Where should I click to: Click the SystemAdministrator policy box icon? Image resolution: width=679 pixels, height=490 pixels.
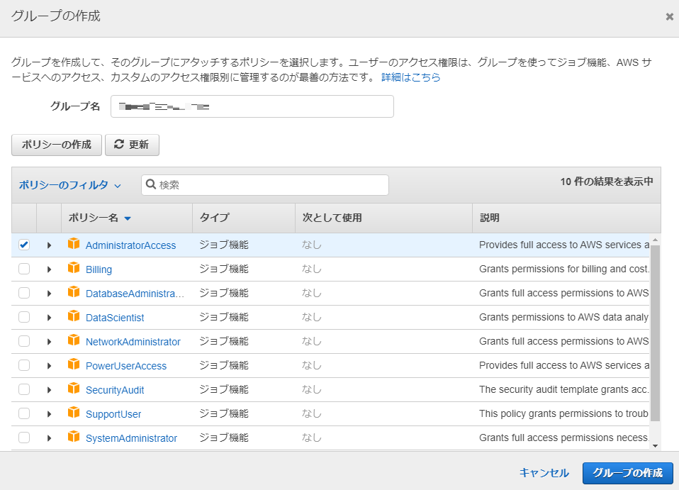click(x=74, y=437)
